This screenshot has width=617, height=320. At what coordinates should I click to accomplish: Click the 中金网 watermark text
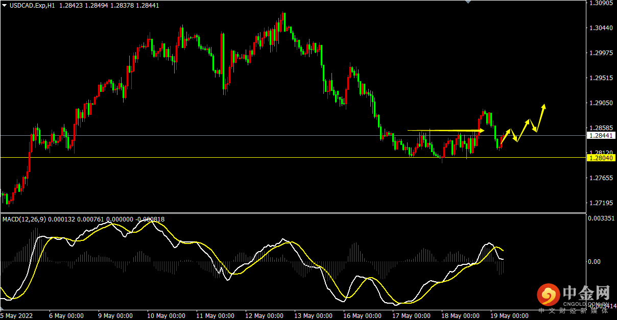tap(586, 293)
